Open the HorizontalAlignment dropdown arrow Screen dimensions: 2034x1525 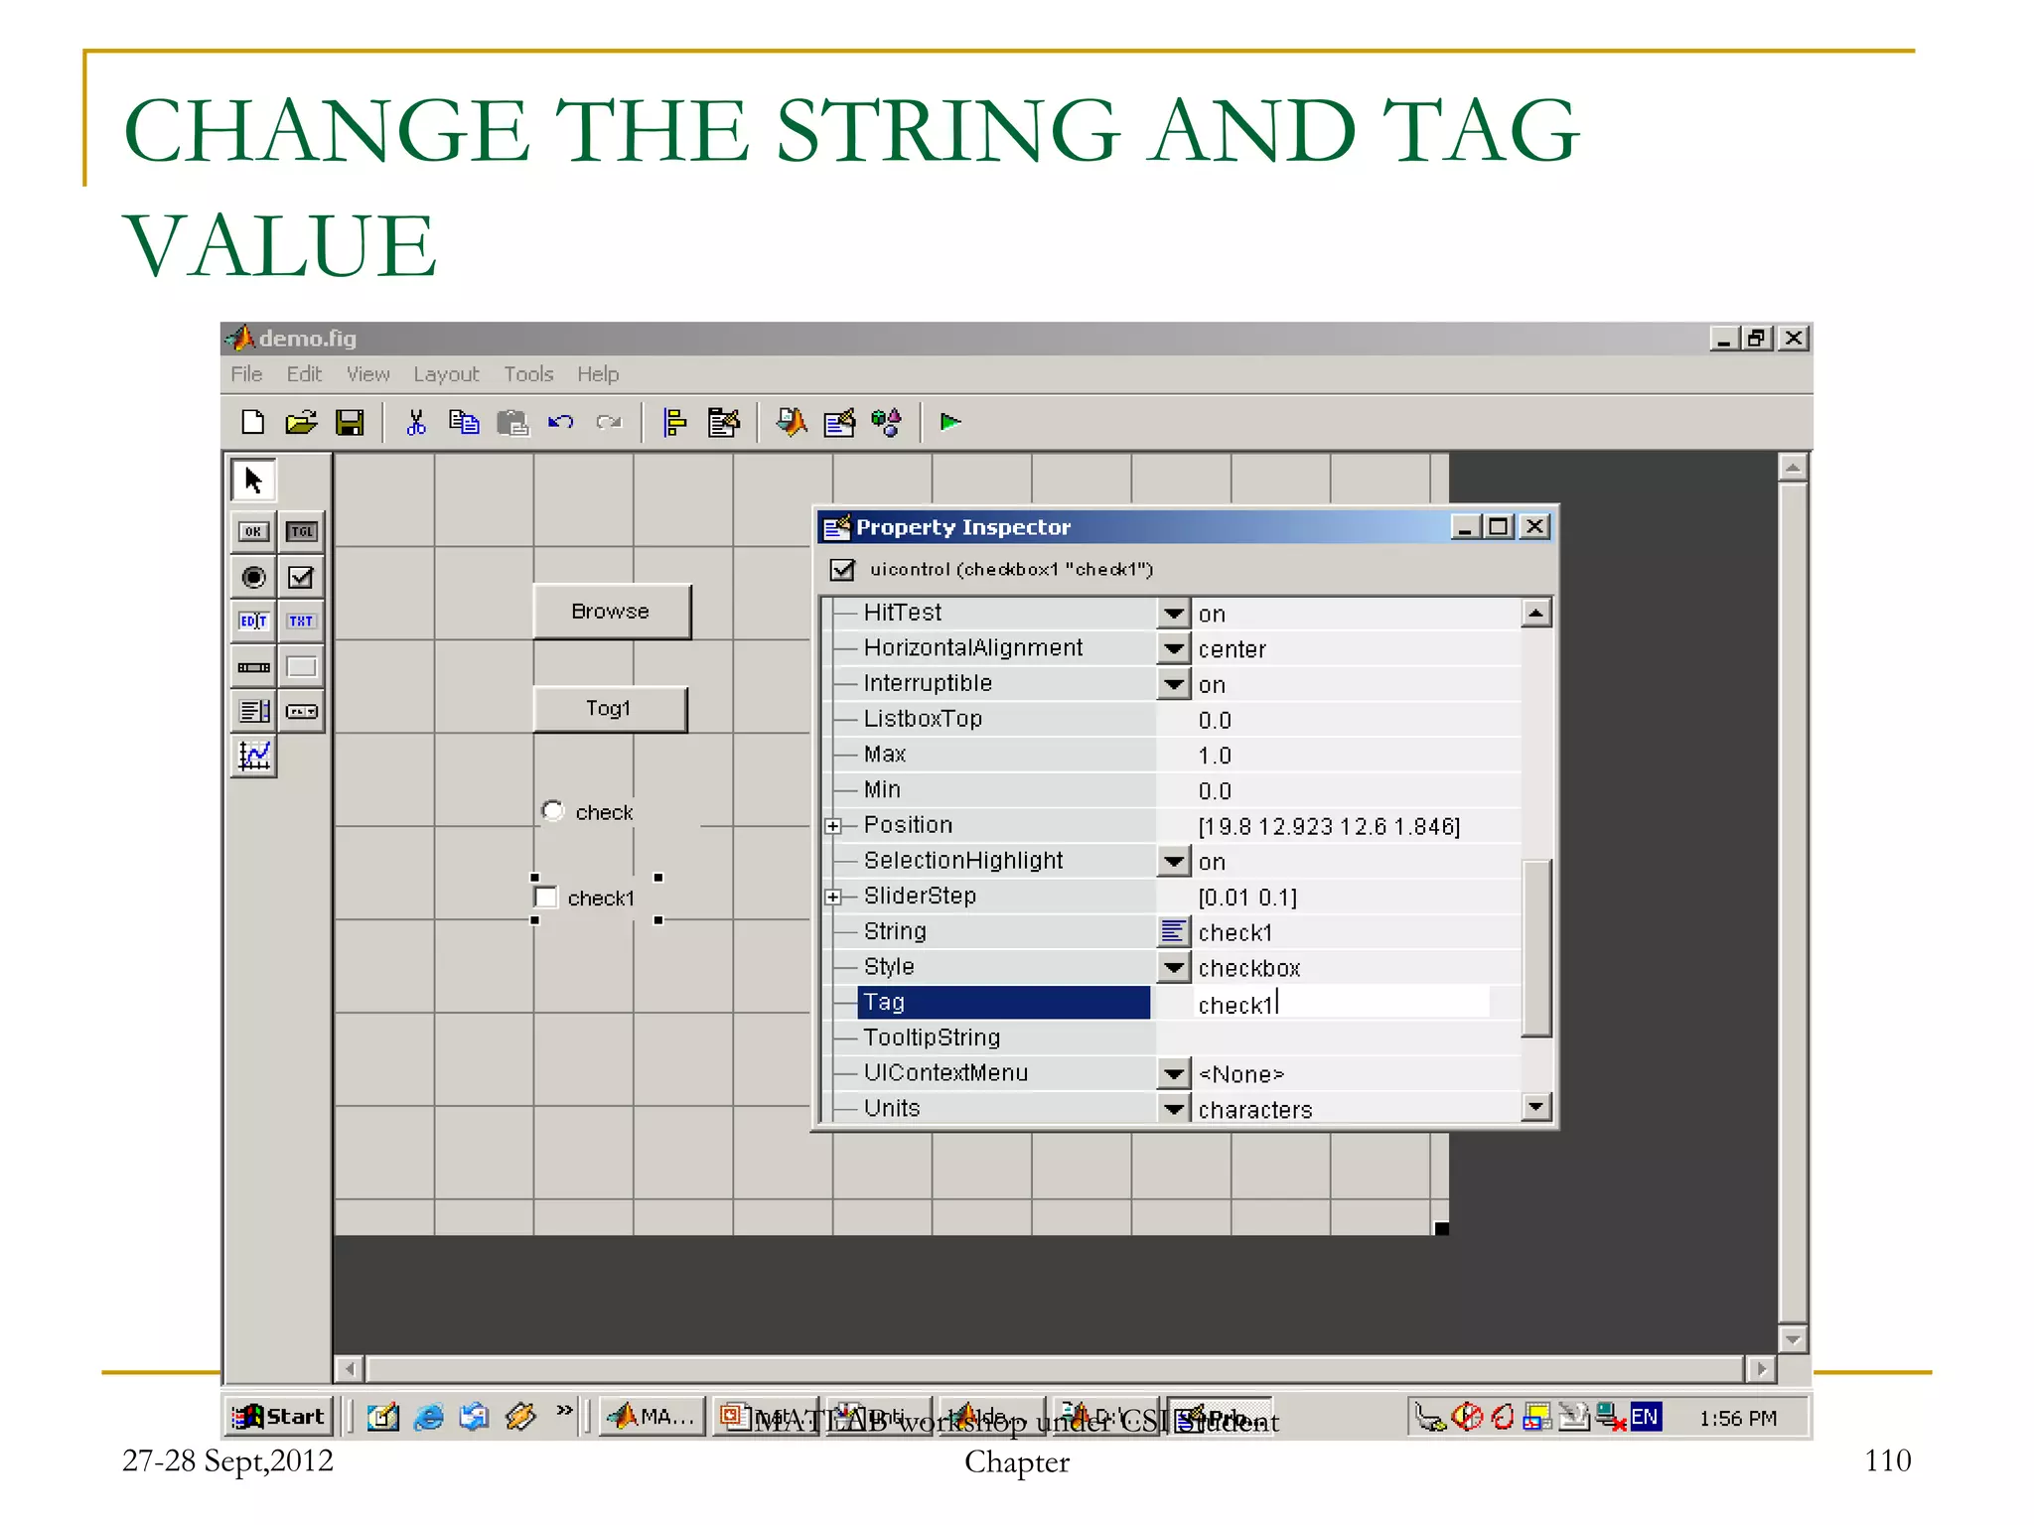1174,648
